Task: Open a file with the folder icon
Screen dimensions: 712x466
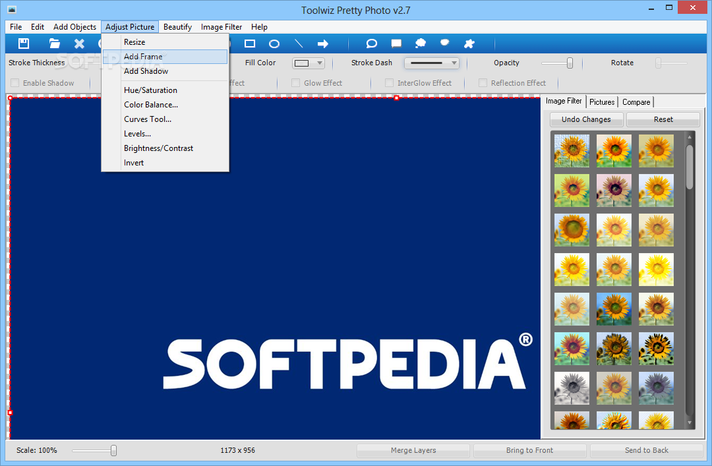Action: [55, 44]
